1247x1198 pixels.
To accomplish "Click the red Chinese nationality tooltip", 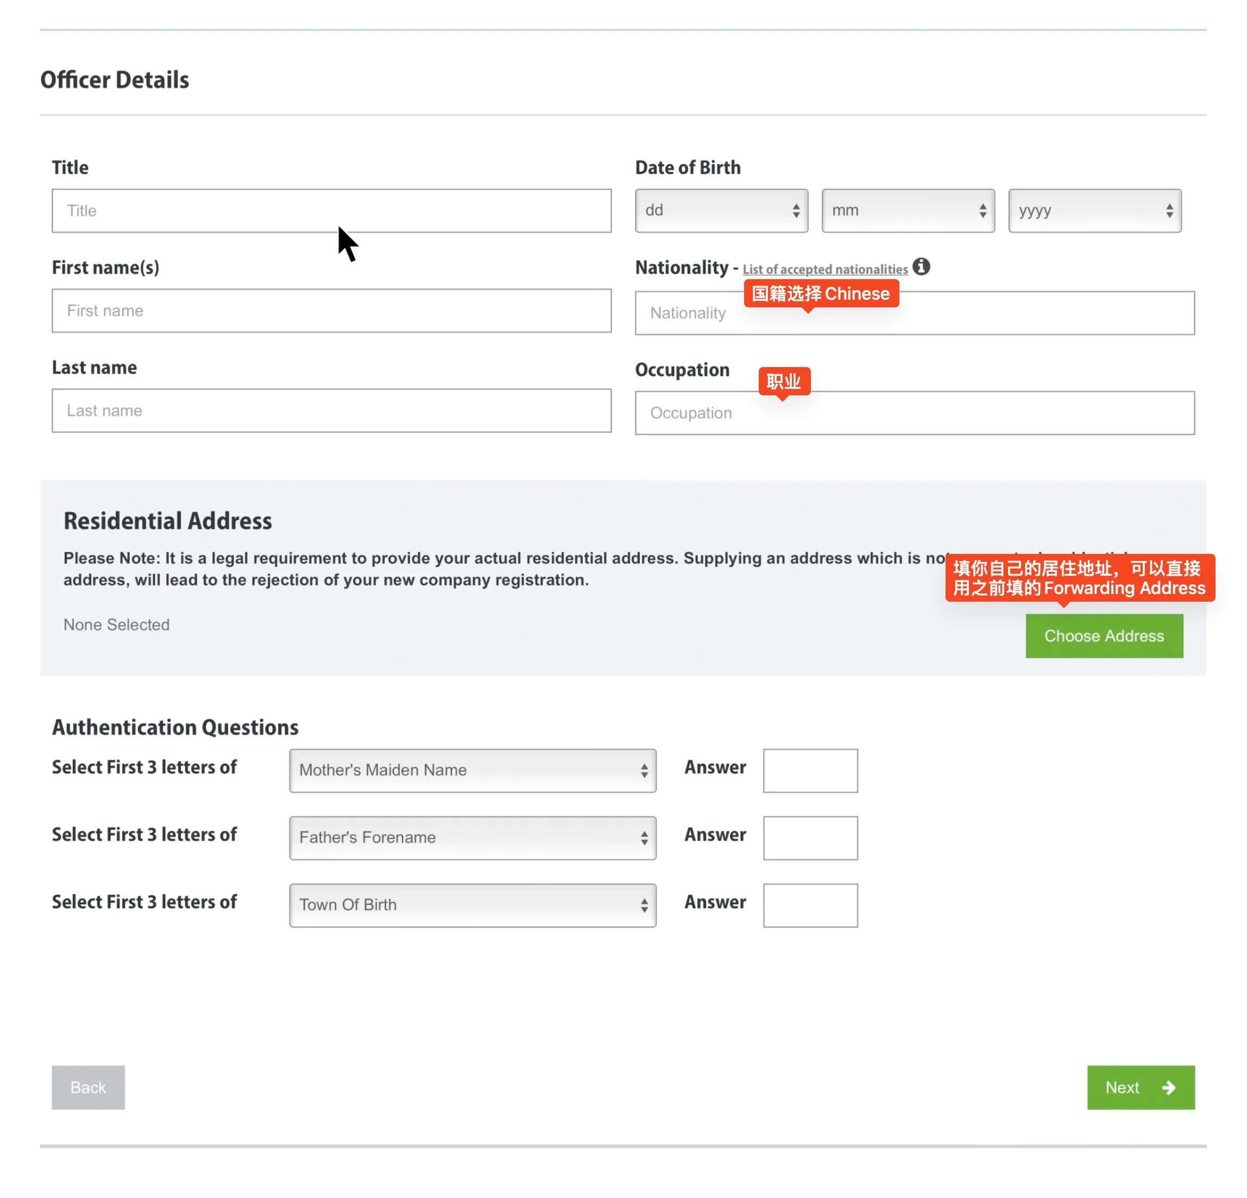I will 821,293.
